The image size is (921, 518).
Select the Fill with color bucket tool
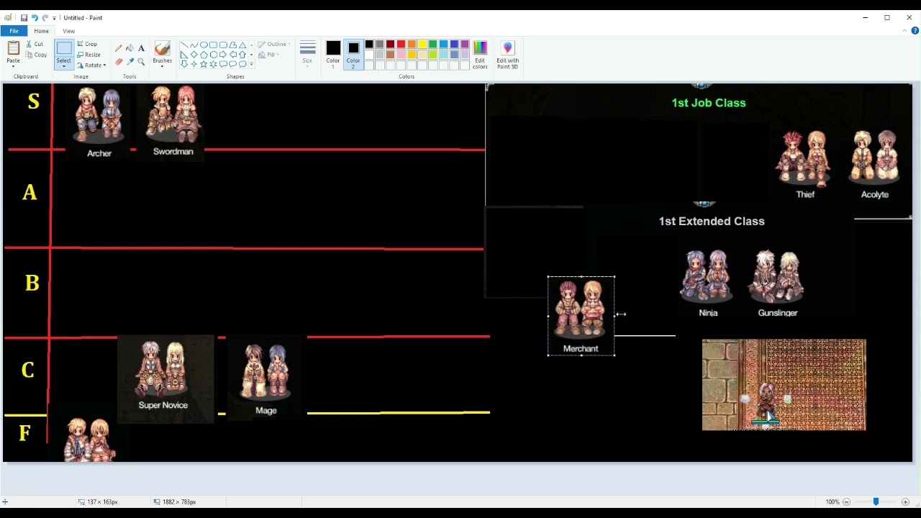click(130, 48)
